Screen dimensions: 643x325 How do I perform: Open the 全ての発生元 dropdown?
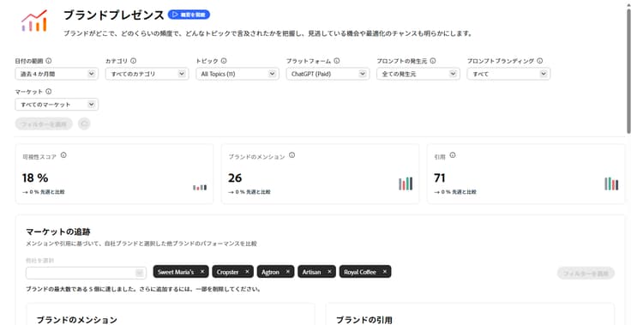pyautogui.click(x=418, y=74)
